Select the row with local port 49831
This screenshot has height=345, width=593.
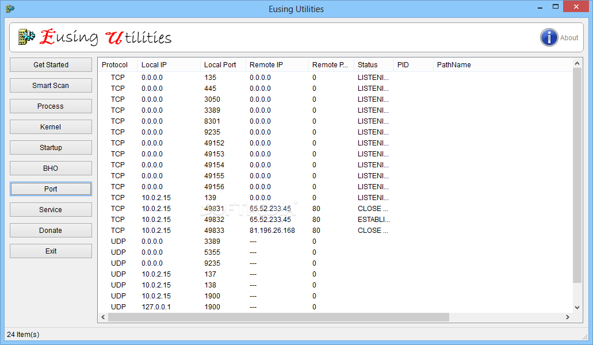click(x=335, y=209)
